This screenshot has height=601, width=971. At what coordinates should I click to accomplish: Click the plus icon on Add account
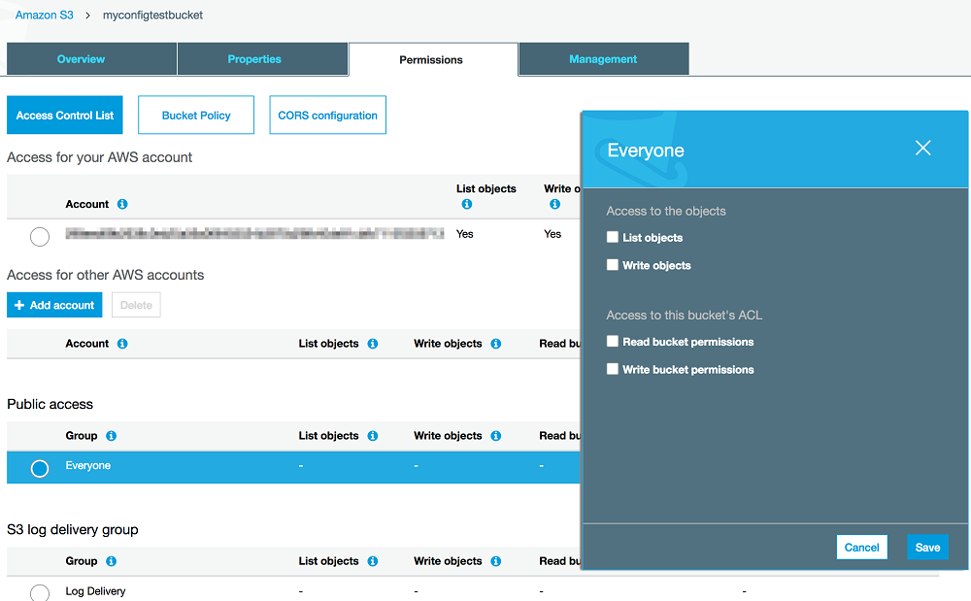22,304
